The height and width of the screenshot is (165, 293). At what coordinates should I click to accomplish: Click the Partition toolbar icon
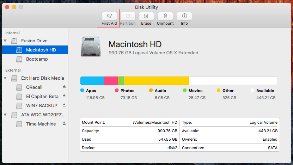[128, 16]
